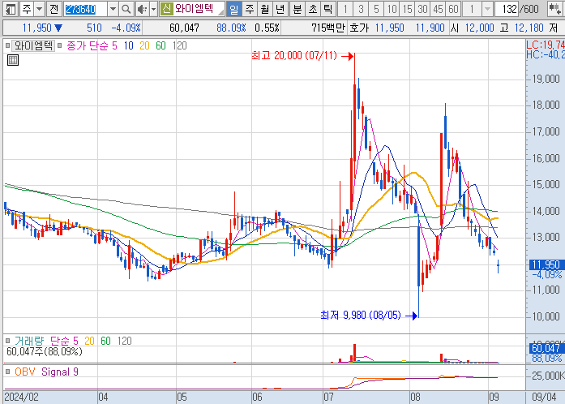Viewport: 565px width, 404px height.
Task: Click the 60,047 volume tag on volume axis
Action: coord(546,348)
